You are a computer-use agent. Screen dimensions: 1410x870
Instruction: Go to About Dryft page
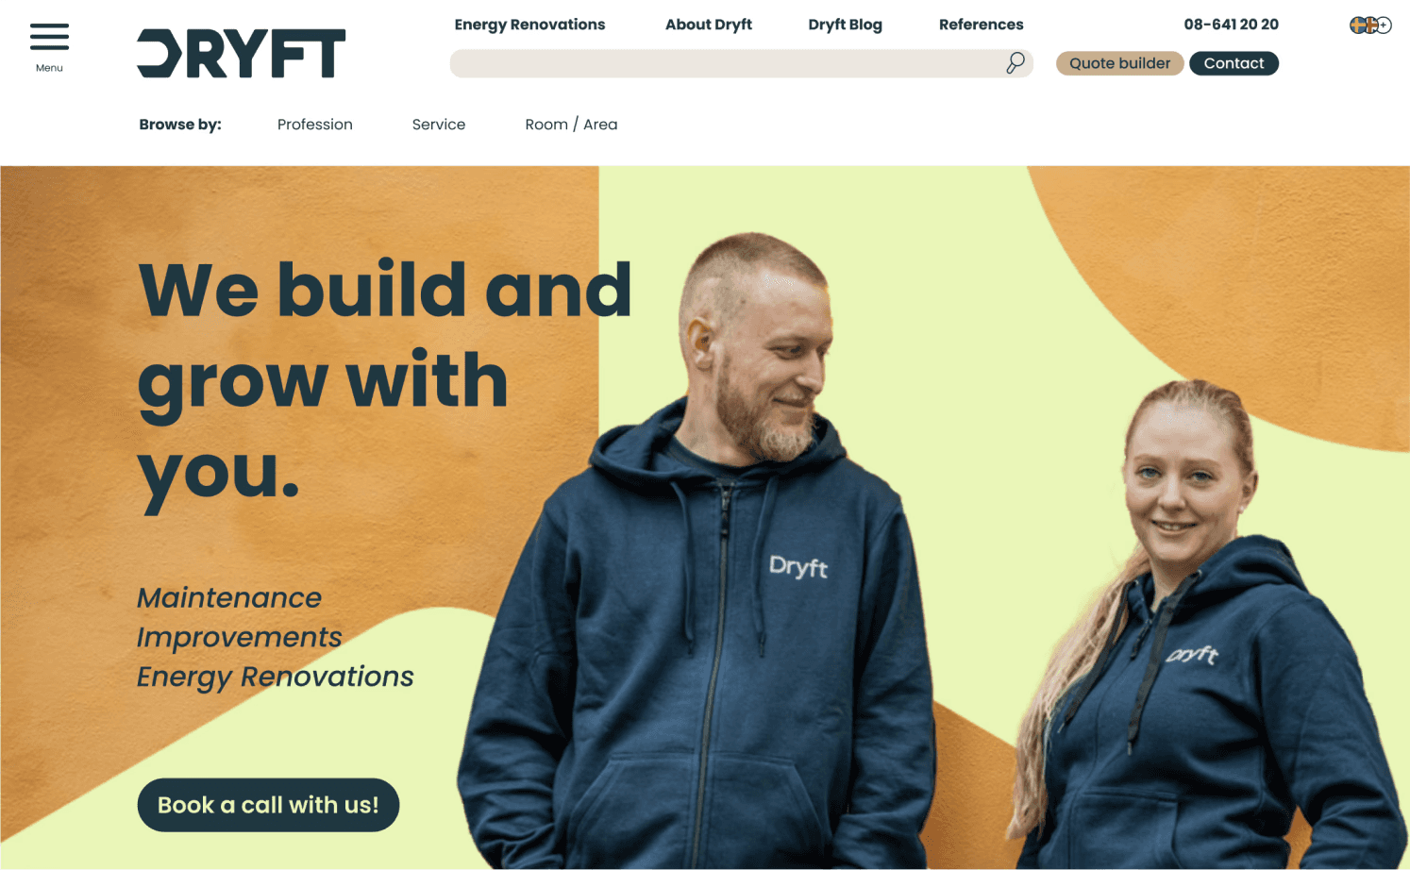click(709, 25)
